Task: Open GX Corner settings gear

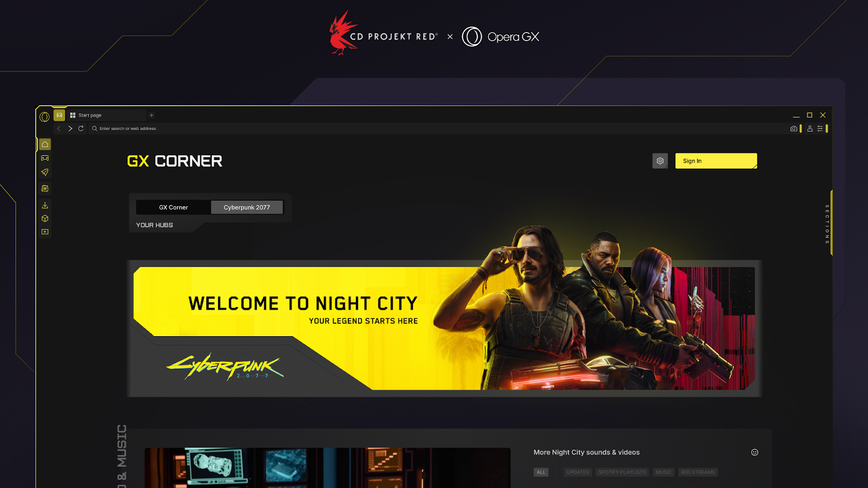Action: [660, 161]
